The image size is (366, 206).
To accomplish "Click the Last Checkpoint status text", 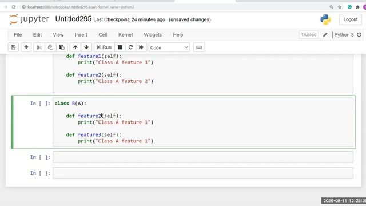I will (129, 19).
